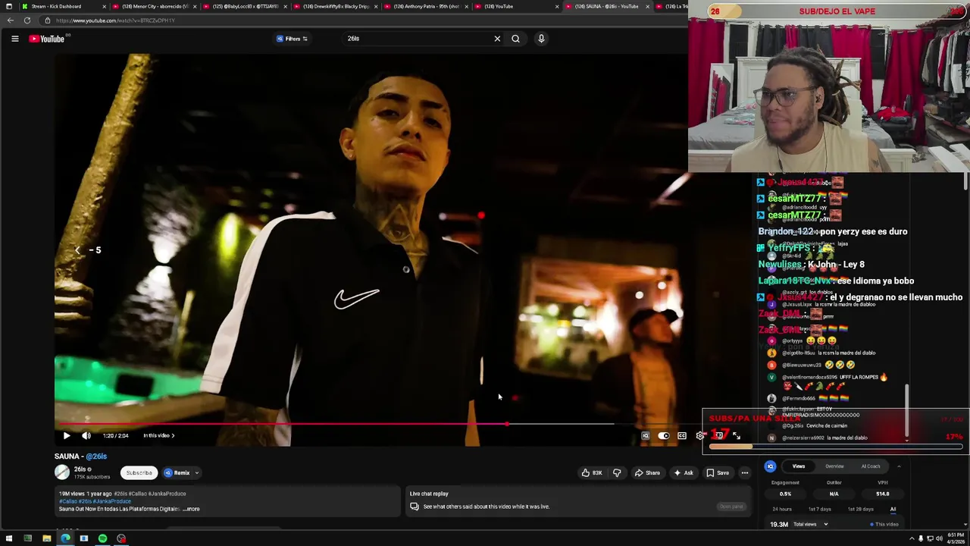
Task: Open search Filters button
Action: pyautogui.click(x=293, y=39)
